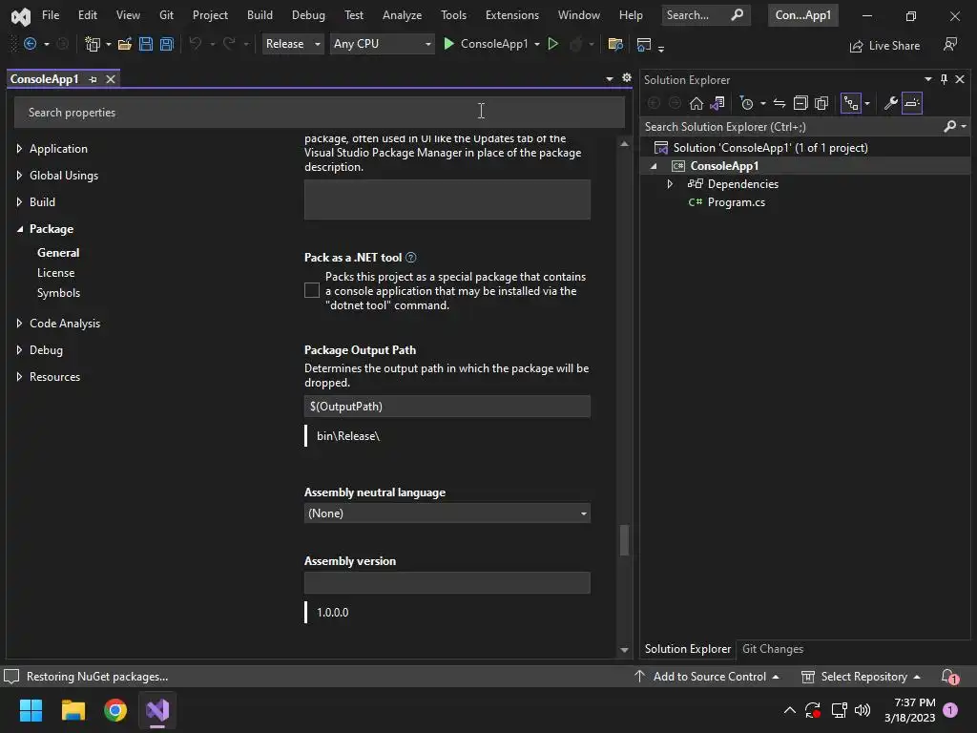Screen dimensions: 977x733
Task: Click the Save single-disk icon
Action: coord(146,44)
